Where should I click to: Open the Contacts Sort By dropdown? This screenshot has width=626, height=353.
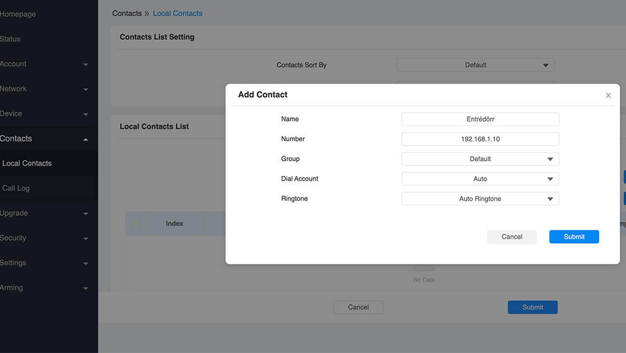[475, 65]
